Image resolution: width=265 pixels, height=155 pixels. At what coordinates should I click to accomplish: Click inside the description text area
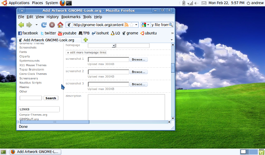pyautogui.click(x=126, y=107)
